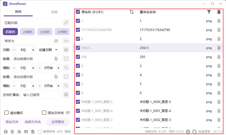Delete the 17170353176242780 row via trash icon

(x=219, y=30)
